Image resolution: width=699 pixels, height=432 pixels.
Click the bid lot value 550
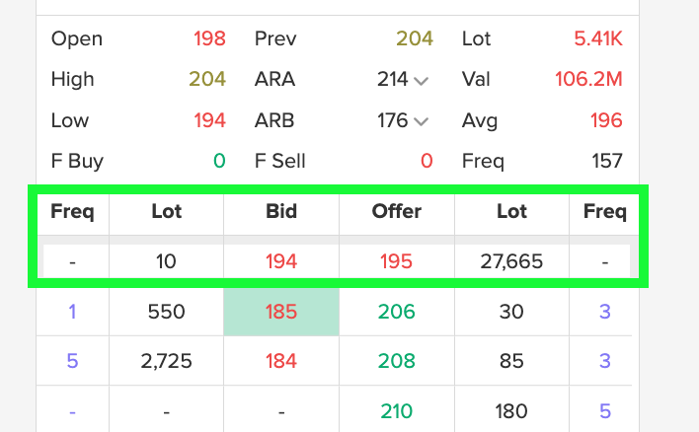(x=166, y=313)
